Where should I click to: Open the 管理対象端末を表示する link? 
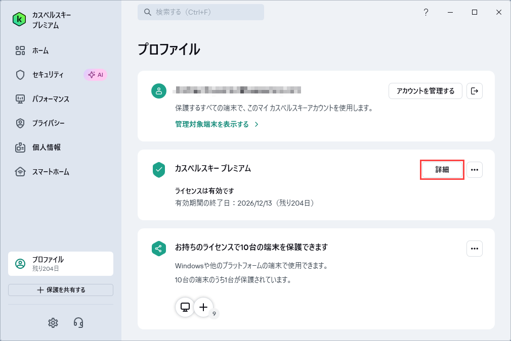[217, 124]
